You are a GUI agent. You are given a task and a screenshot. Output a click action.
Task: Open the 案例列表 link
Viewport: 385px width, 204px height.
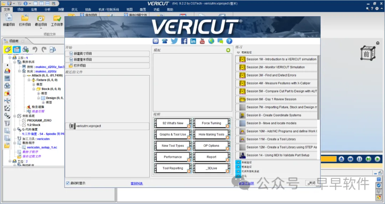[137, 183]
